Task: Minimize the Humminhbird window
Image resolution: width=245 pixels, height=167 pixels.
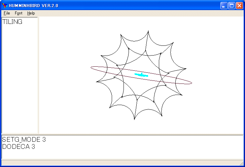Action: pyautogui.click(x=224, y=6)
